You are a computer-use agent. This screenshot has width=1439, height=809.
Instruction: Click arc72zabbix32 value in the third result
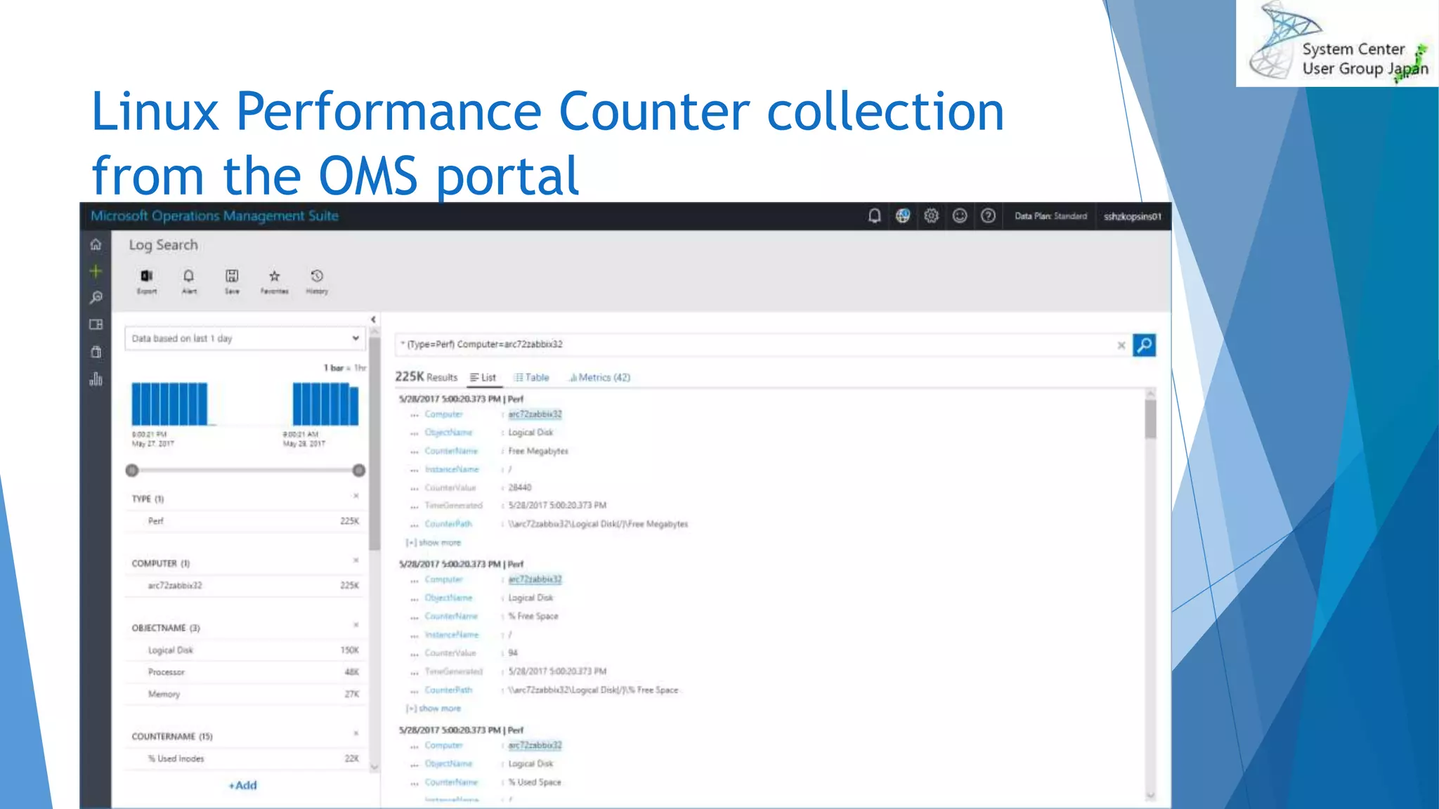click(x=535, y=745)
